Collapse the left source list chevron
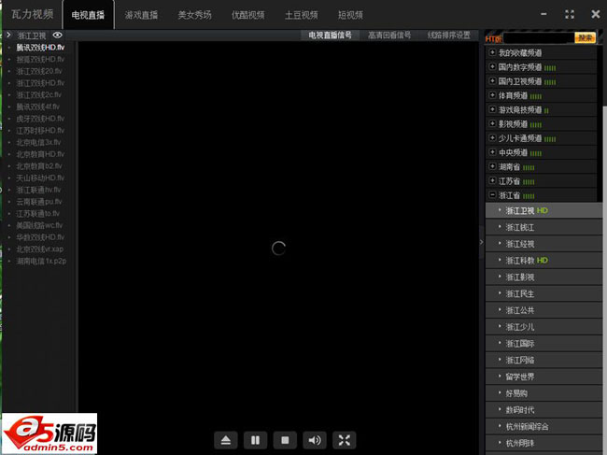Viewport: 607px width, 455px height. click(8, 36)
